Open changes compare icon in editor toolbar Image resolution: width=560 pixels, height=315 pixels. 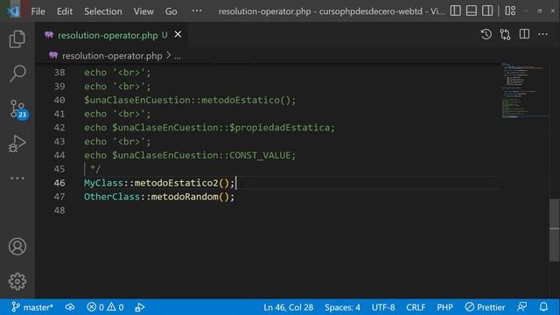[x=505, y=34]
